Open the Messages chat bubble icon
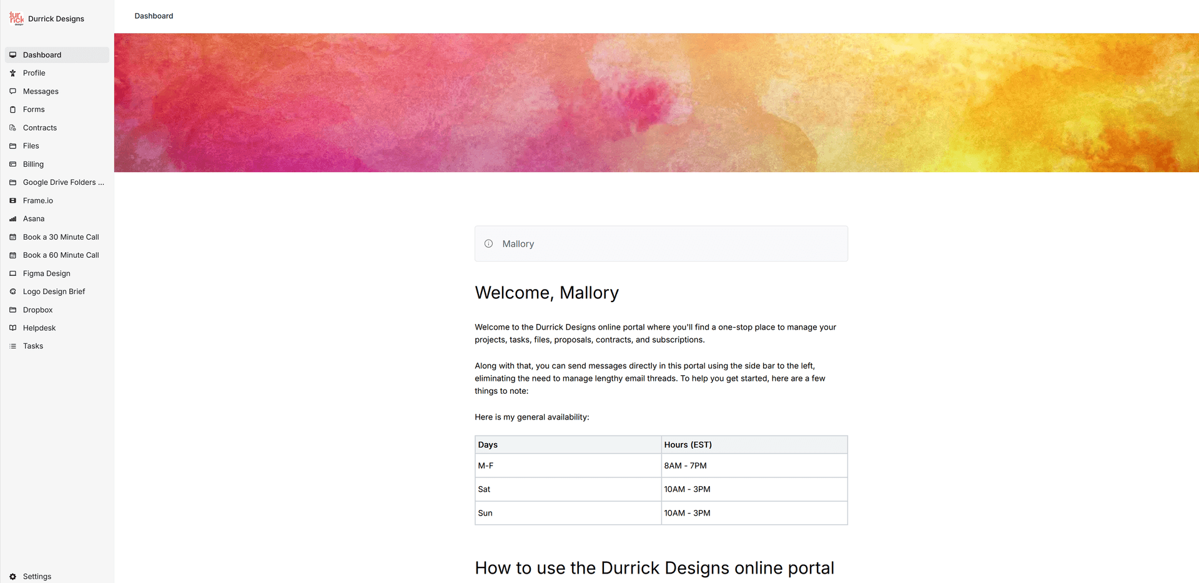This screenshot has height=583, width=1199. (13, 91)
